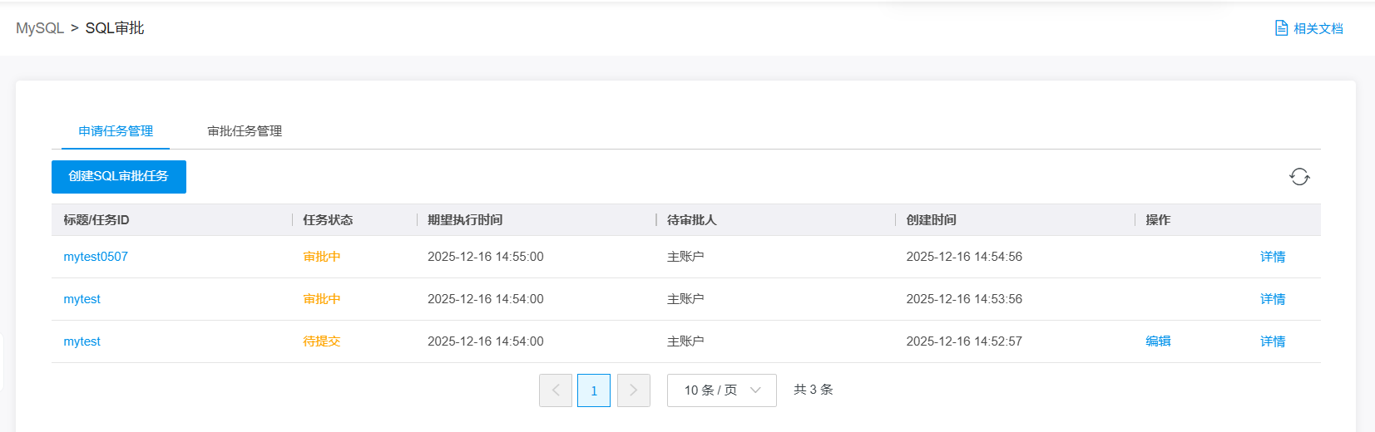Open the mytest task created at 14:52:57
The width and height of the screenshot is (1375, 432).
(82, 341)
